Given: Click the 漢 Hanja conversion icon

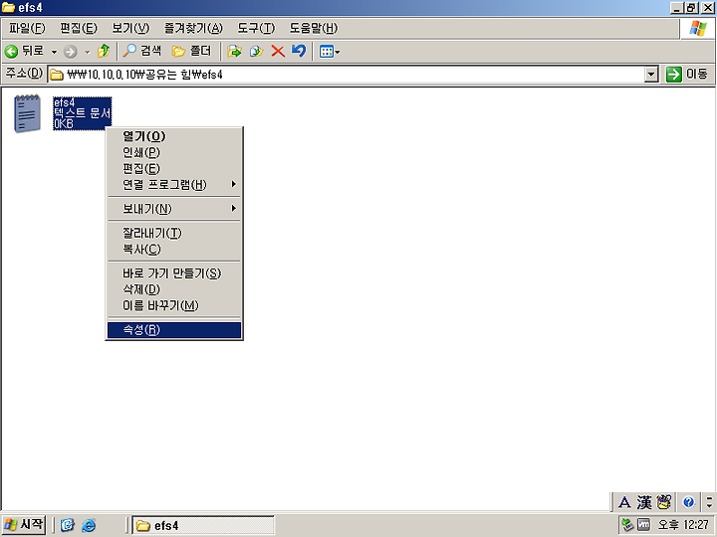Looking at the screenshot, I should click(644, 502).
